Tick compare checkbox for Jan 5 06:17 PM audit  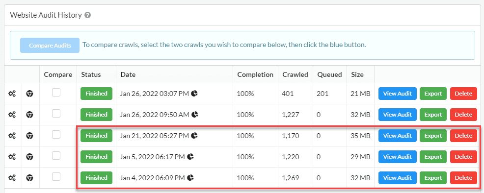click(56, 156)
